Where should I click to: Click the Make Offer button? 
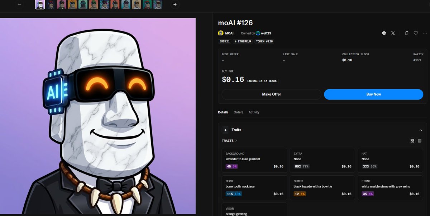point(272,94)
